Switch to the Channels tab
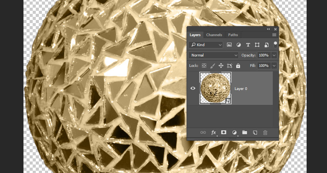This screenshot has width=327, height=173. (x=214, y=35)
